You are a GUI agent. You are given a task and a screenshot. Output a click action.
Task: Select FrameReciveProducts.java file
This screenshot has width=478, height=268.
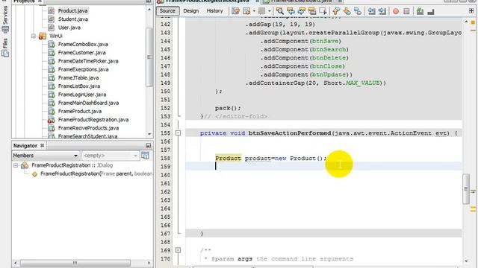(88, 128)
